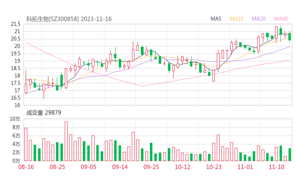Click the last green candlestick on the right
296x176 pixels.
tap(290, 37)
